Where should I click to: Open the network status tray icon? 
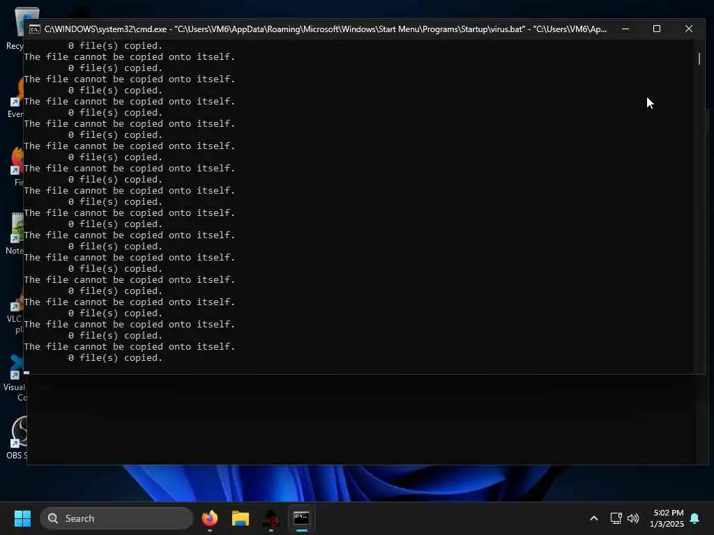coord(616,518)
